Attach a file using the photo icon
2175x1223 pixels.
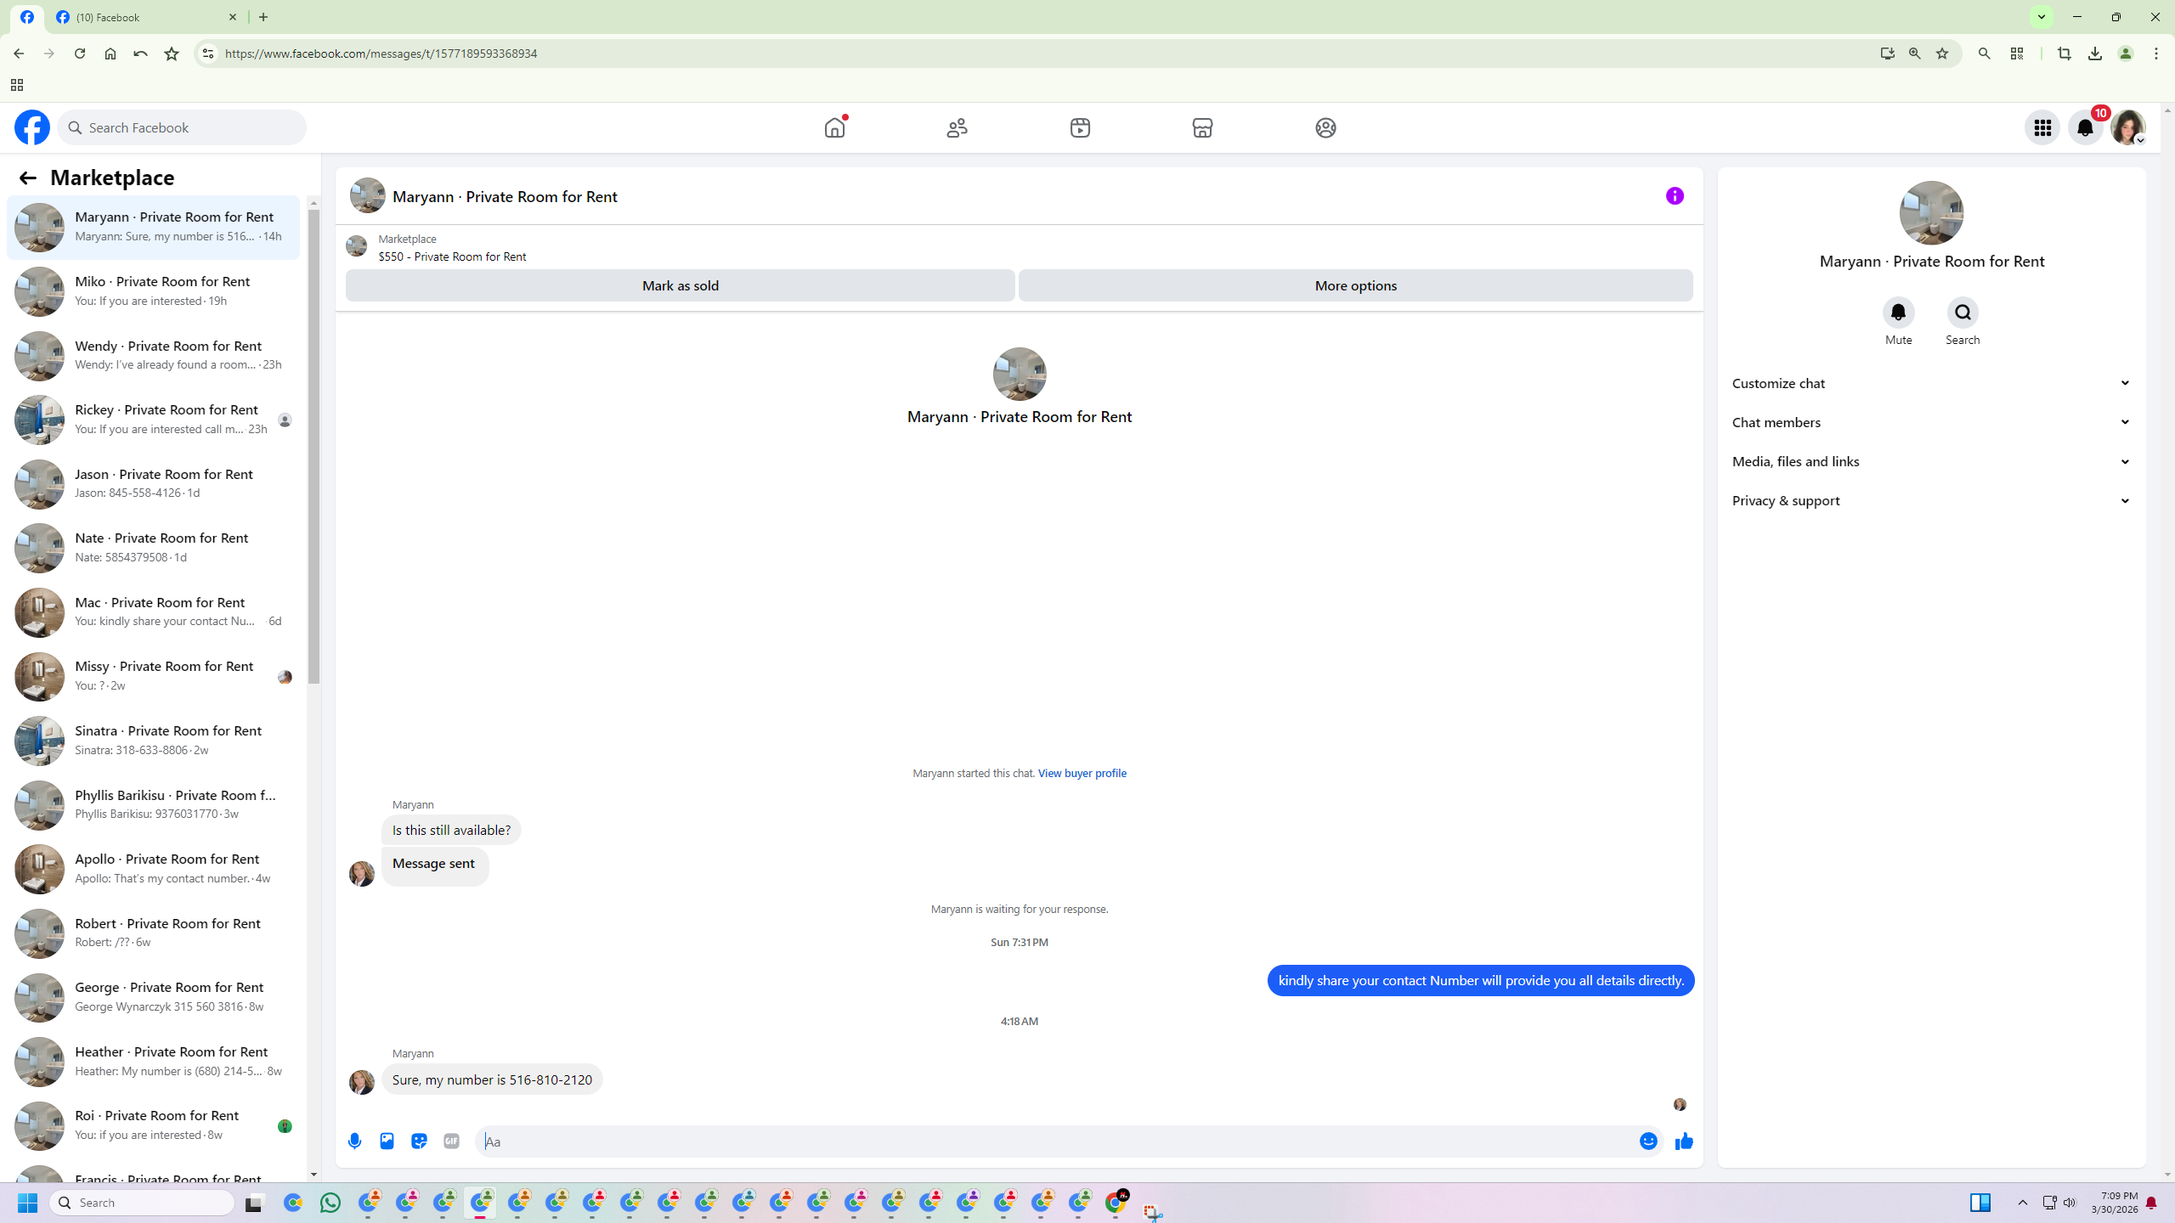(x=387, y=1141)
